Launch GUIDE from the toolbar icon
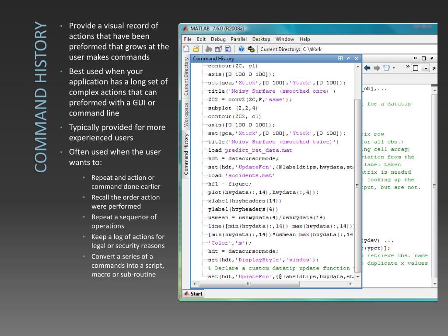448x336 pixels. [218, 49]
